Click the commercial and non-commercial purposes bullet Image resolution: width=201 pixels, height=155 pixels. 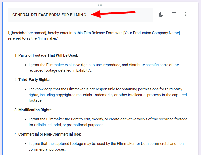coord(107,147)
